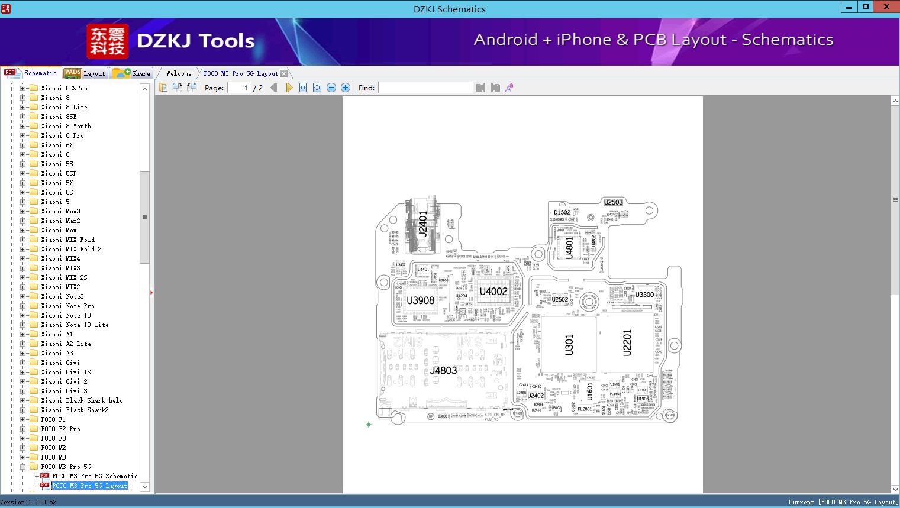Image resolution: width=900 pixels, height=508 pixels.
Task: Collapse the POCO M3 Pro 5G folder
Action: pos(23,467)
